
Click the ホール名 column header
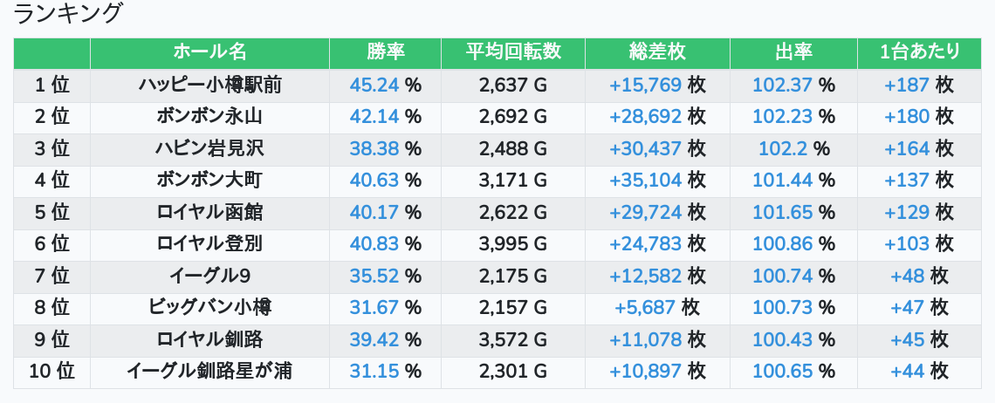coord(209,52)
